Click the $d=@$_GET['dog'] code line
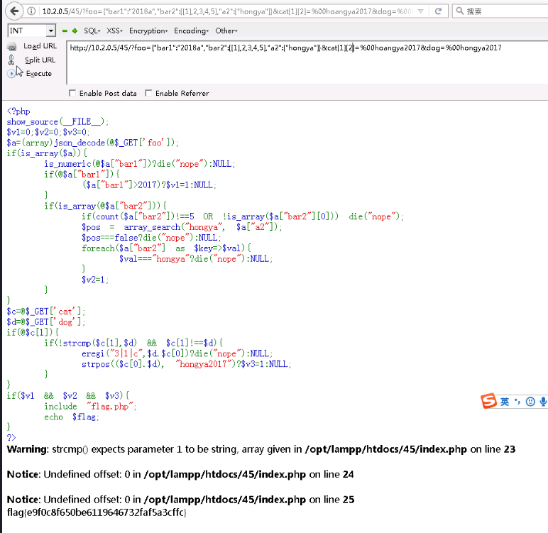Viewport: 548px width, 533px height. [45, 322]
